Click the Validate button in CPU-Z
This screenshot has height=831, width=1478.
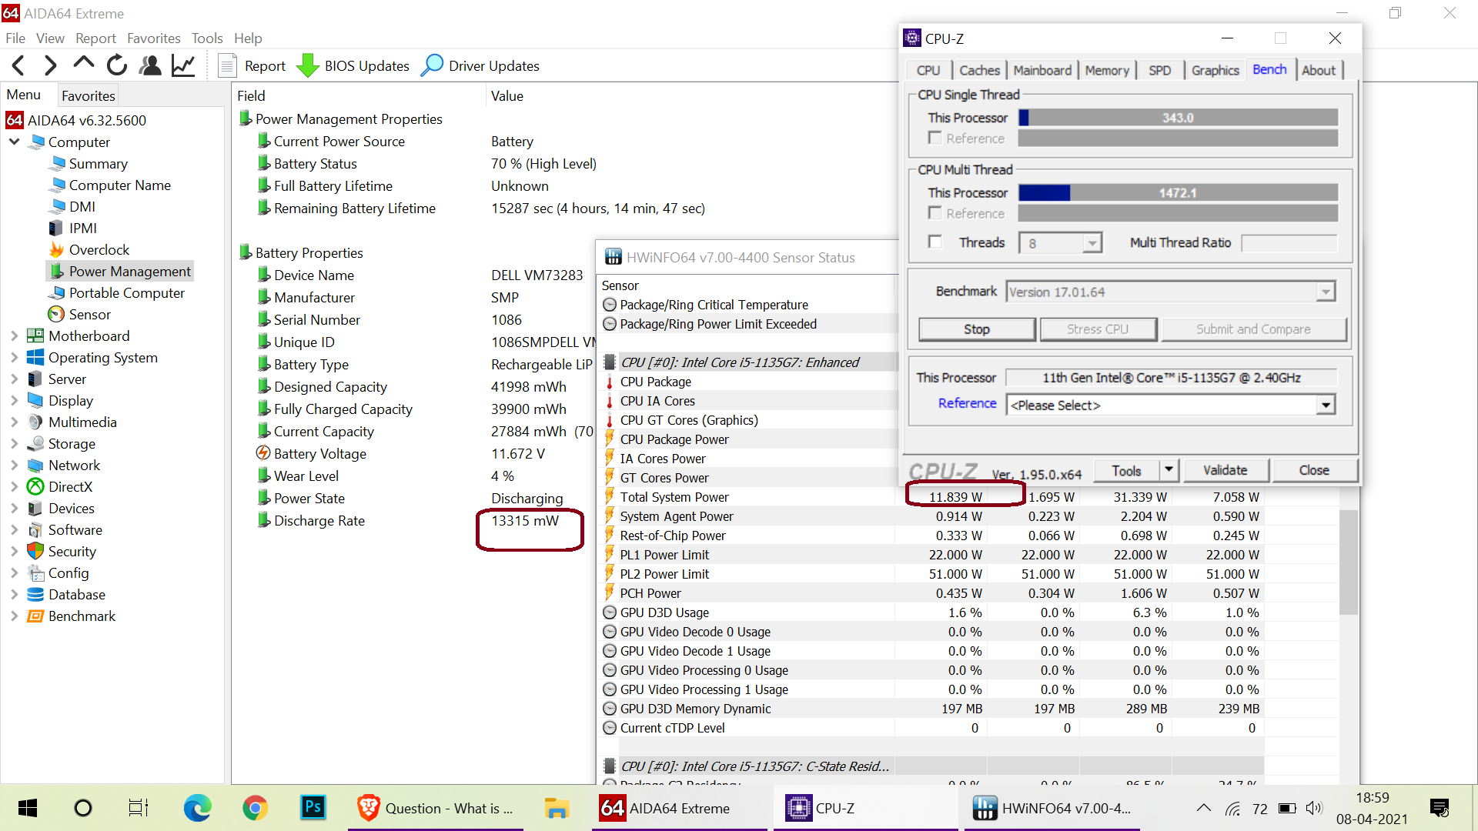pos(1226,470)
